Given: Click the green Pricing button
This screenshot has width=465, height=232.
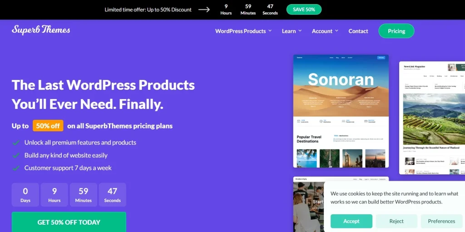Looking at the screenshot, I should click(x=396, y=31).
